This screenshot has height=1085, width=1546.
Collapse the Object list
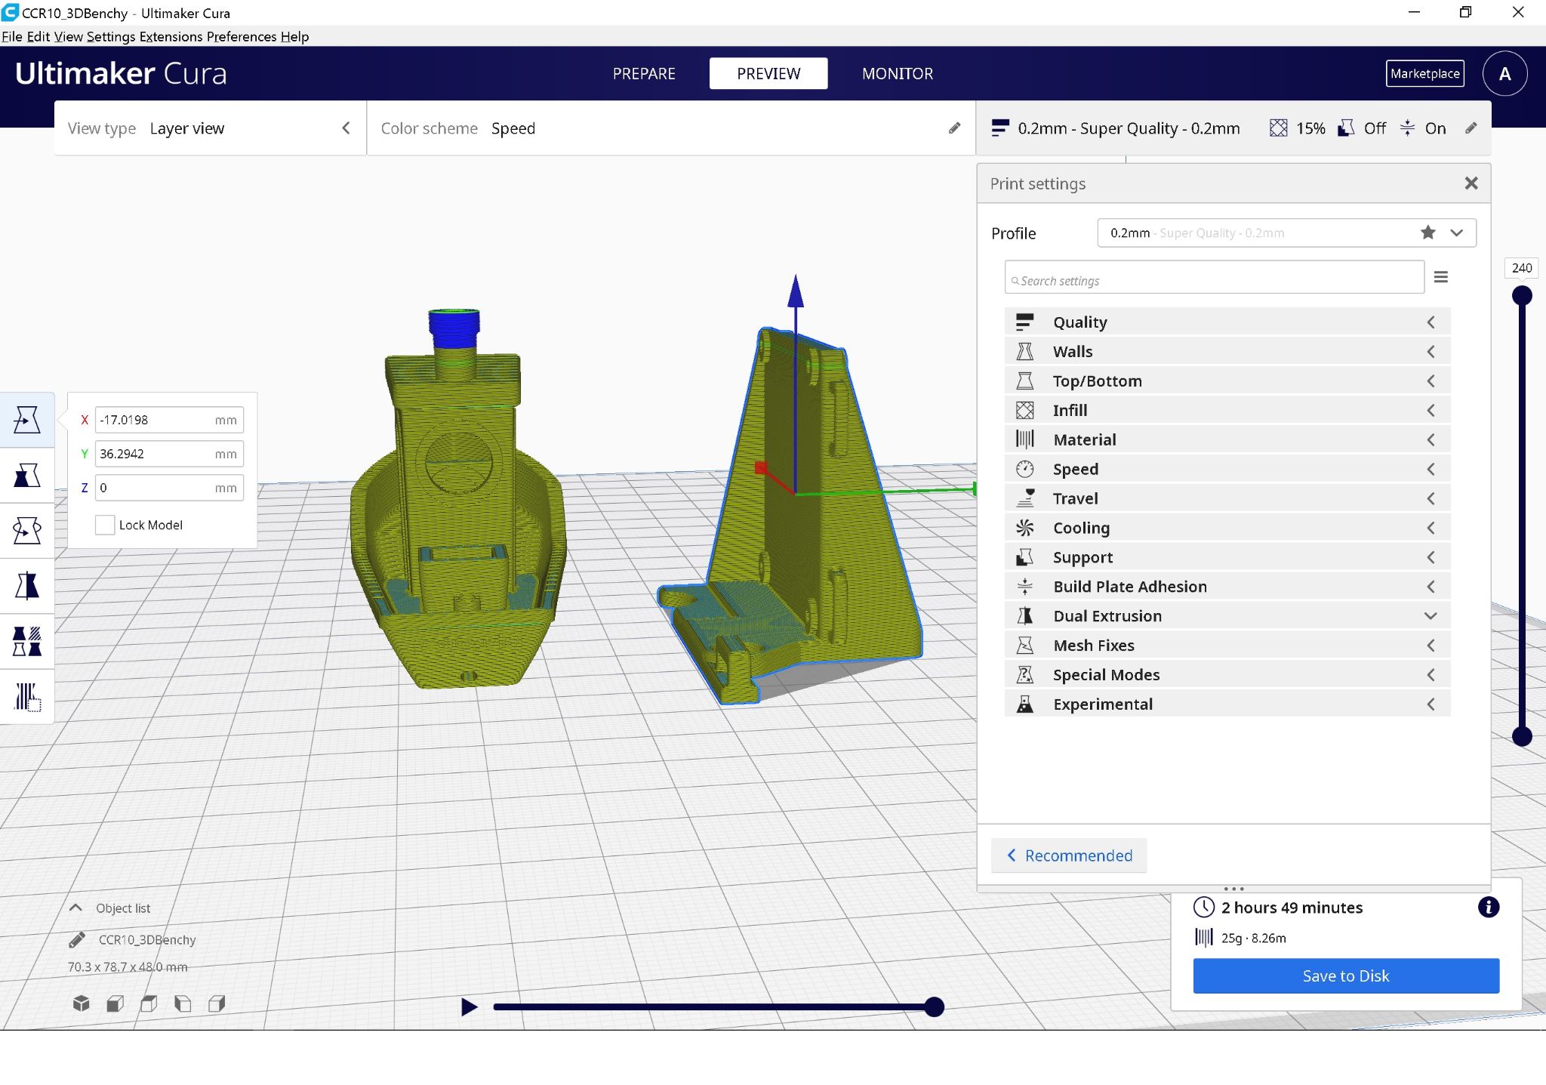click(x=75, y=908)
